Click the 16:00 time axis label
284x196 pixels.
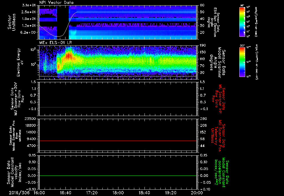tap(39, 193)
